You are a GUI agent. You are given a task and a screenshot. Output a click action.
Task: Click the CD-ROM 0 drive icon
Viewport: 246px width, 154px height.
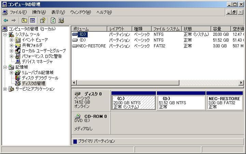pyautogui.click(x=78, y=116)
